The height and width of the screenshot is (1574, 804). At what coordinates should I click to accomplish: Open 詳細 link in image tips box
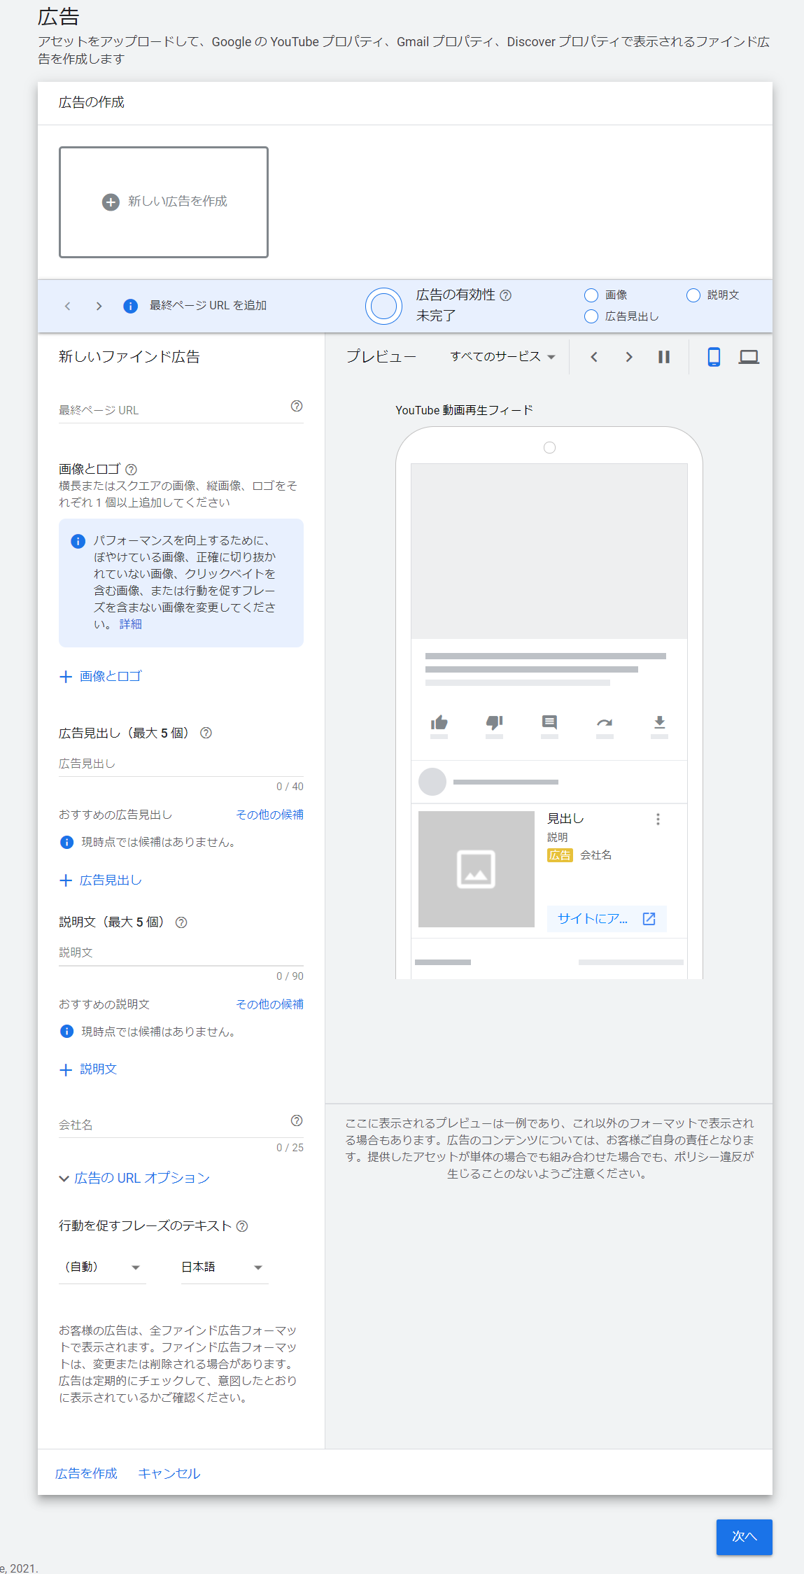(x=131, y=624)
